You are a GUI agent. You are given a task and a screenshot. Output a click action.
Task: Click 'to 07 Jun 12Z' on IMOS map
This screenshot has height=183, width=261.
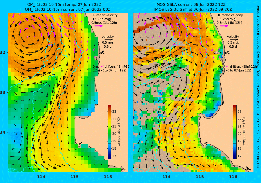coord(240,70)
